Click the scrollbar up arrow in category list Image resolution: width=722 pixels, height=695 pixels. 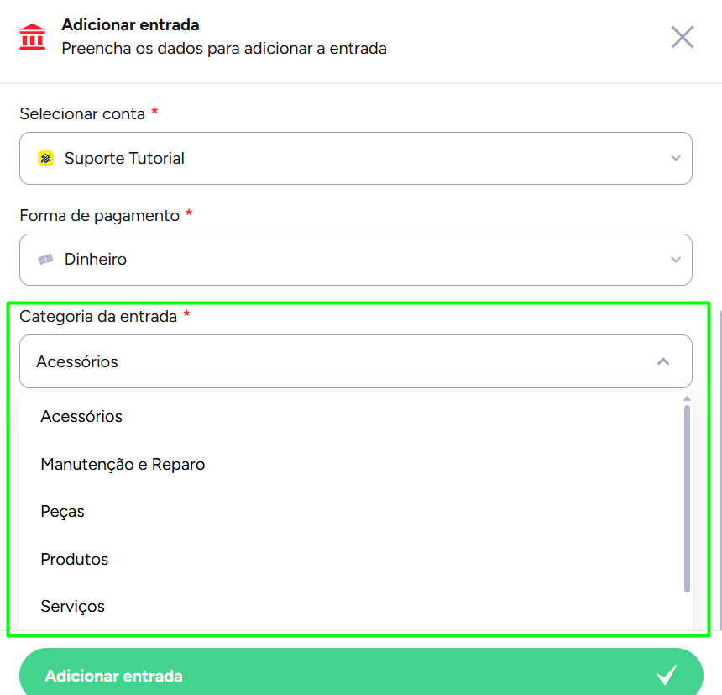687,398
